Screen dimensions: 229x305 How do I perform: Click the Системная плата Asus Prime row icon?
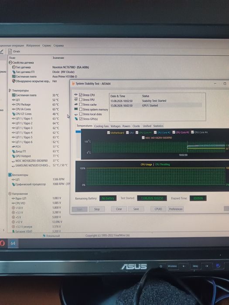tap(14, 76)
